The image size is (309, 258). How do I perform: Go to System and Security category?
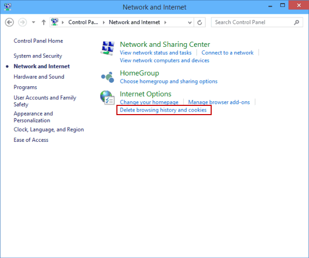coord(38,56)
